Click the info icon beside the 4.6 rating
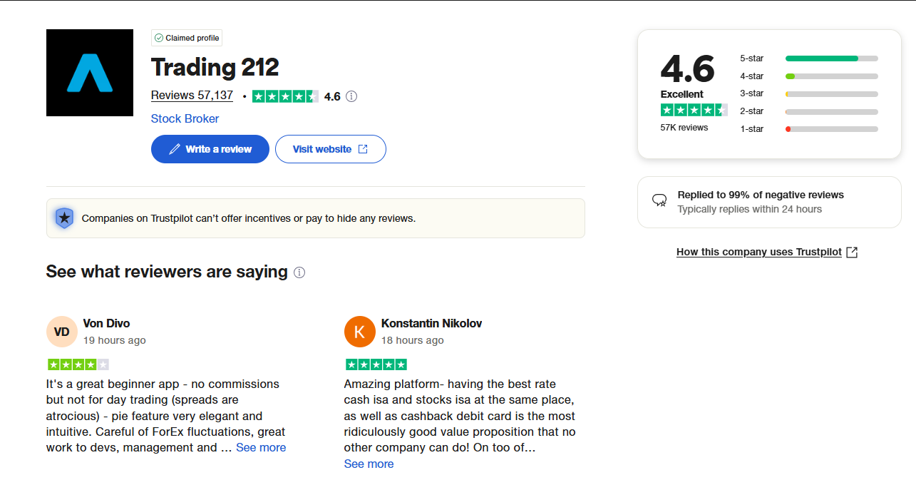916x485 pixels. (351, 96)
